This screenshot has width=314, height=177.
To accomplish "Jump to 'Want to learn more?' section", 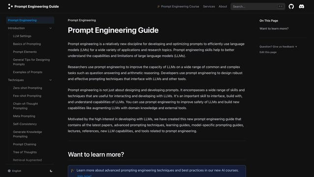I will click(x=274, y=28).
